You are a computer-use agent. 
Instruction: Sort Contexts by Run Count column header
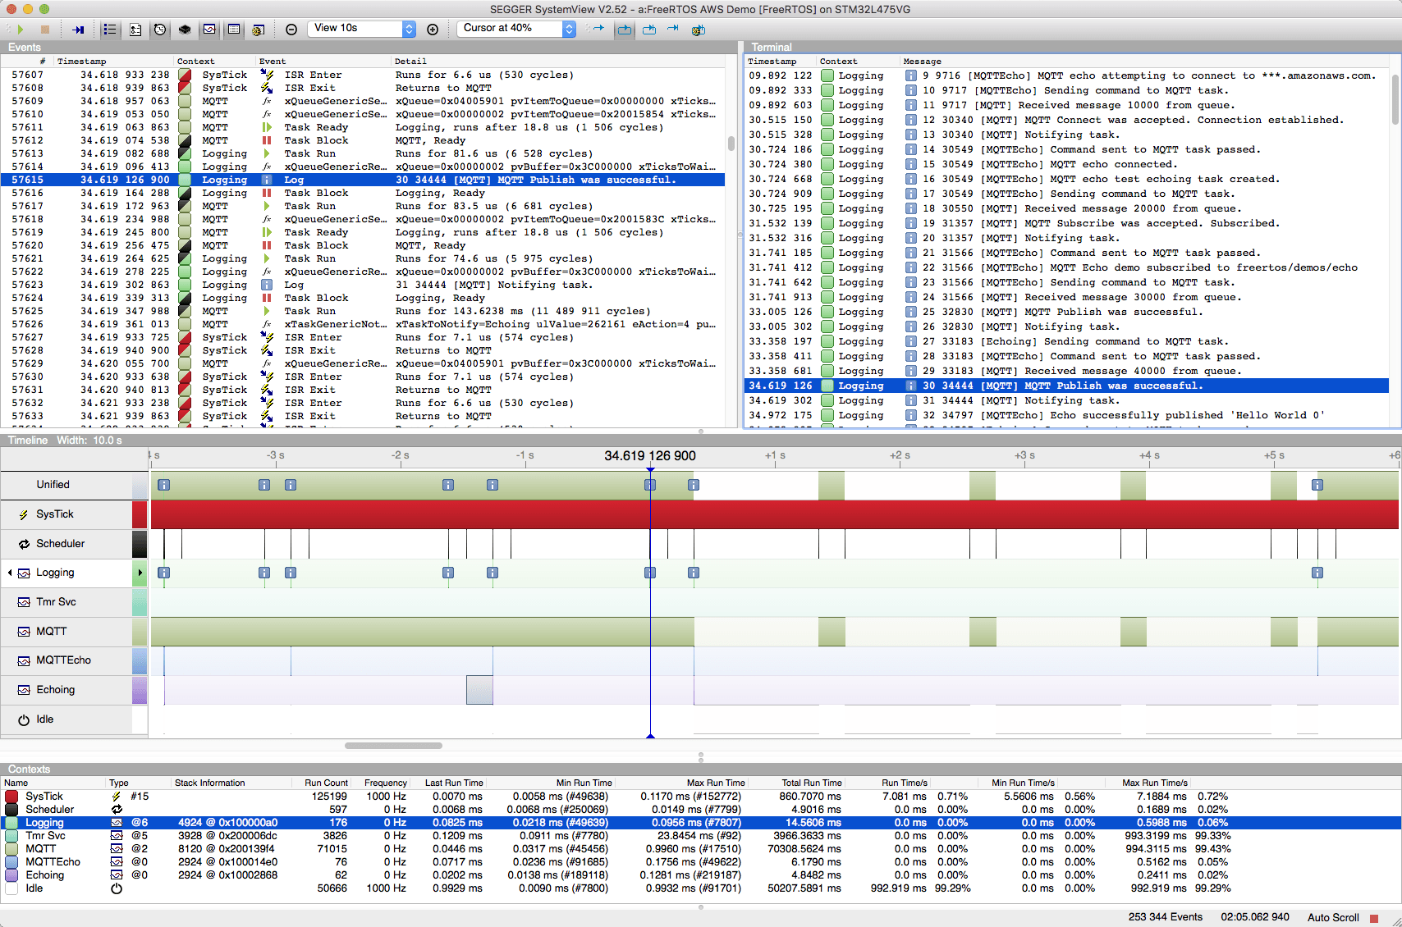tap(326, 783)
